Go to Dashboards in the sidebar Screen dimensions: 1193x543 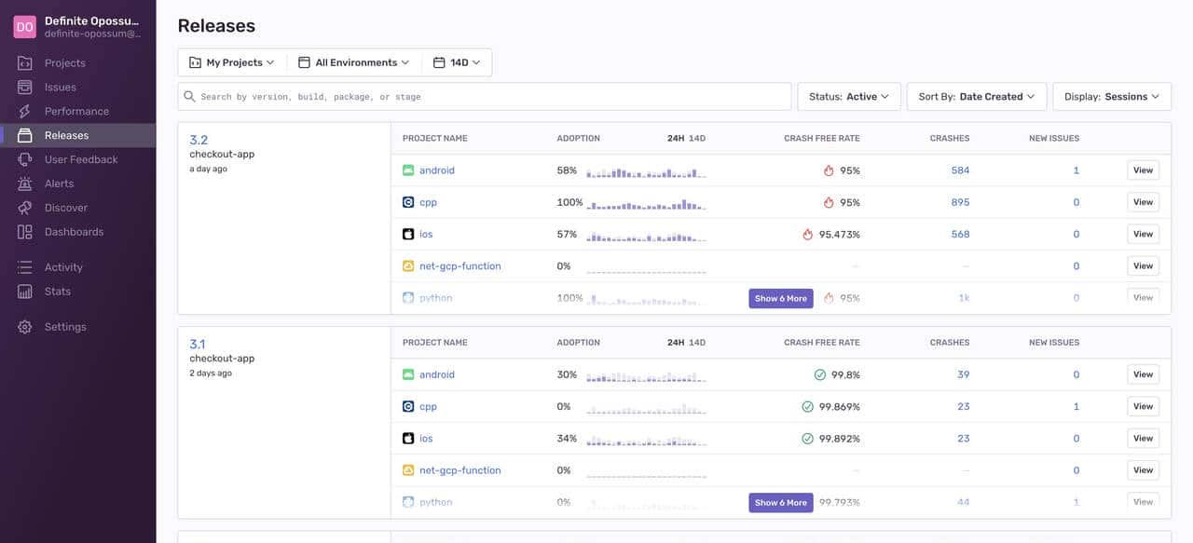point(74,233)
